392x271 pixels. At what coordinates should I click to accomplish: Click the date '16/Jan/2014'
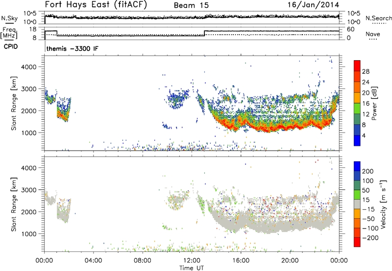(313, 5)
